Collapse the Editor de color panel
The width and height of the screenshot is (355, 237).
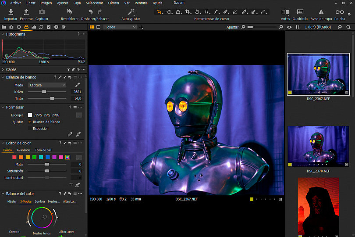[x=3, y=143]
